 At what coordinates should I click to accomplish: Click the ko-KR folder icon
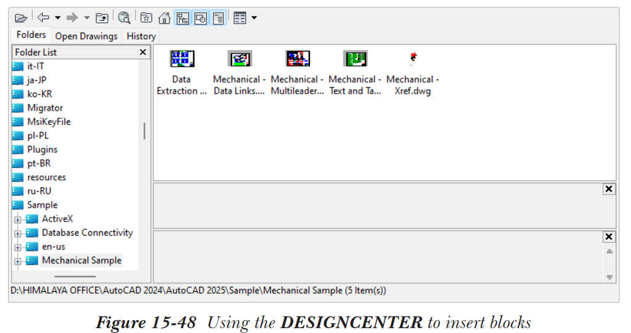coord(18,94)
